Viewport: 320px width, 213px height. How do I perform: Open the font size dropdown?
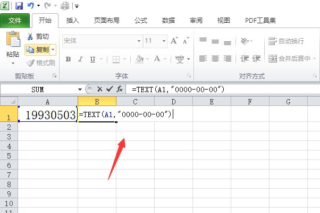pos(163,41)
